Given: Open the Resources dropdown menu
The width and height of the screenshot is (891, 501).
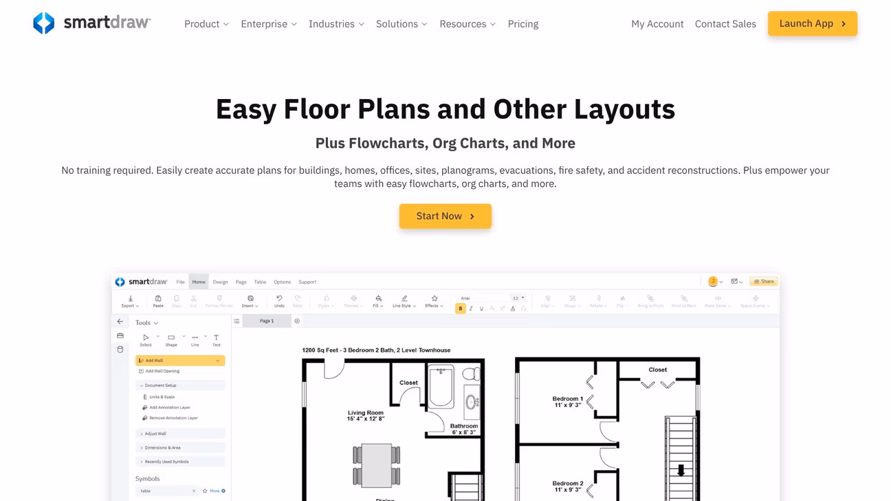Looking at the screenshot, I should click(x=467, y=24).
